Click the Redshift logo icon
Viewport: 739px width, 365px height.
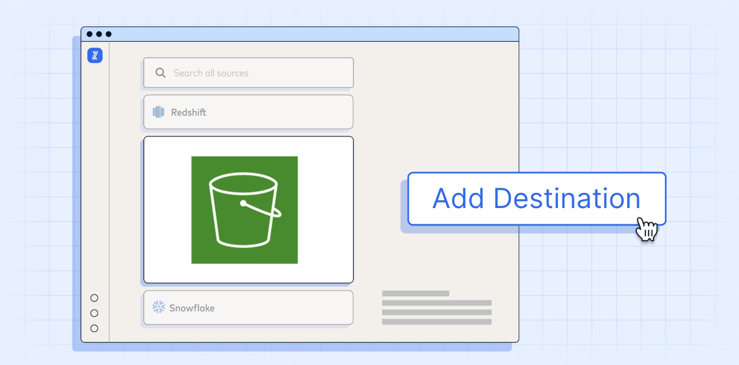158,112
